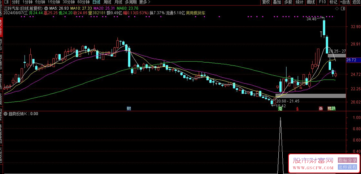Open the 复权 adjustment menu
Image resolution: width=361 pixels, height=174 pixels.
266,2
